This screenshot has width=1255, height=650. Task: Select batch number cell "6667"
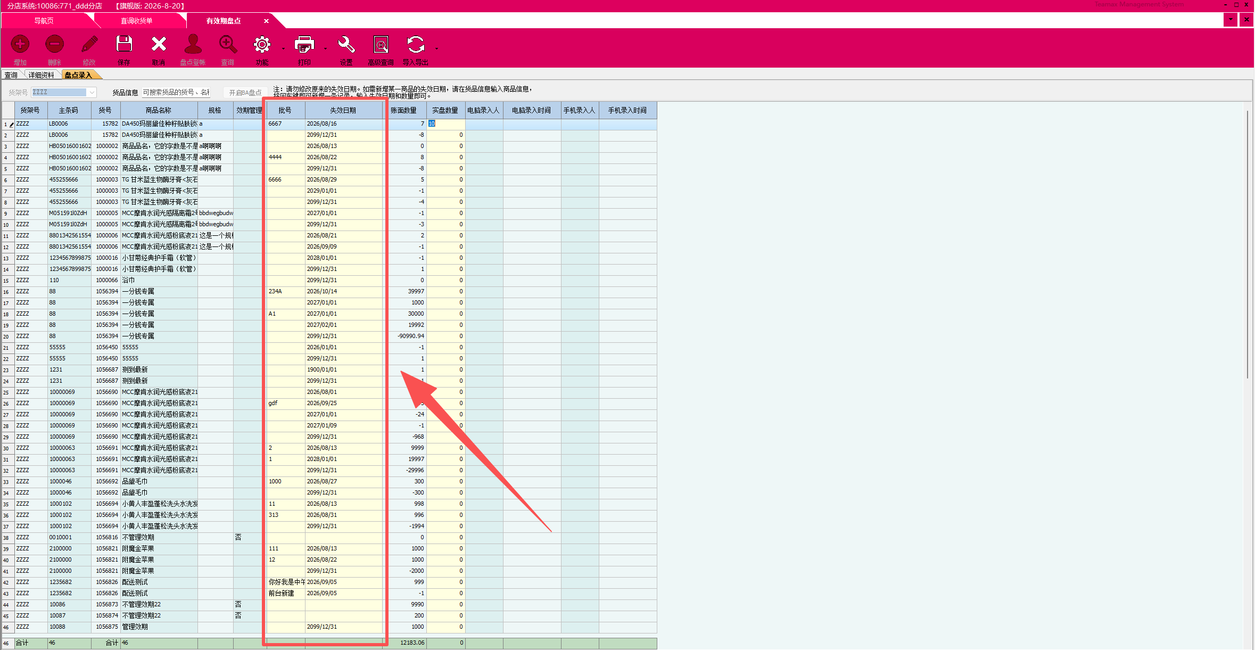[285, 124]
